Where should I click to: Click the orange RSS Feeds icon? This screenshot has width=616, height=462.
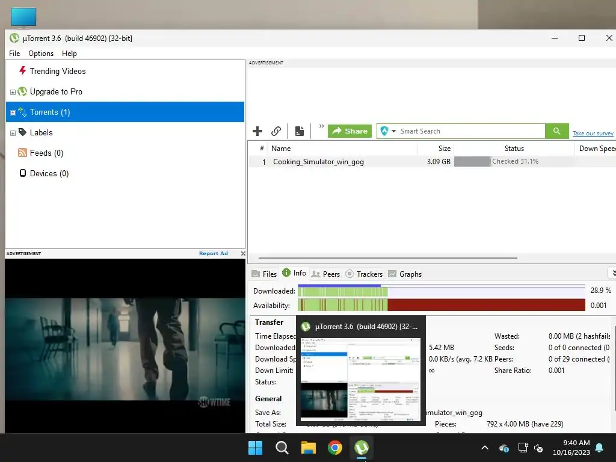pos(22,152)
